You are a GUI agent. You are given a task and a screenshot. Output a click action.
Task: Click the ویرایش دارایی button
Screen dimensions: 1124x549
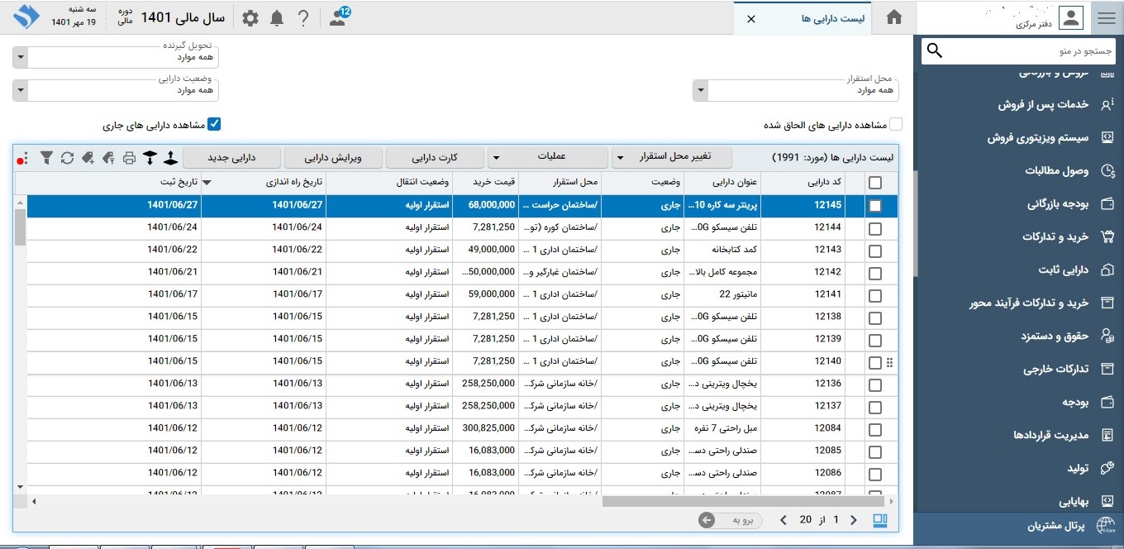pos(333,156)
